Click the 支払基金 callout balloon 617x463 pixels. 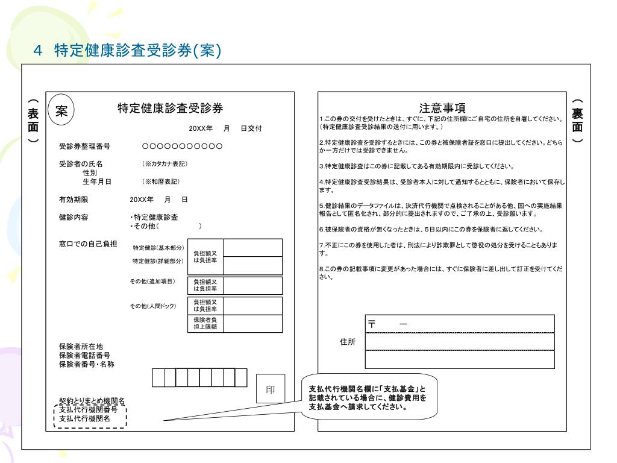(x=369, y=397)
